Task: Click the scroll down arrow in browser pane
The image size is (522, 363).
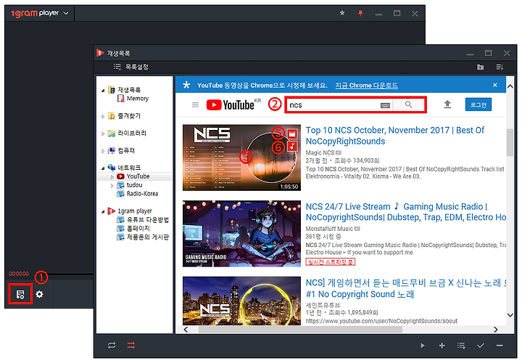Action: 510,315
